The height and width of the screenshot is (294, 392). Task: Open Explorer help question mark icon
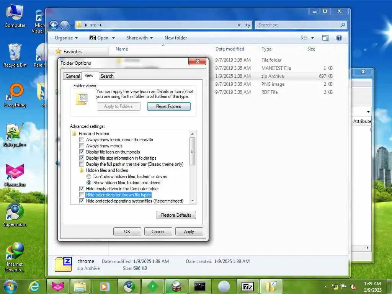click(x=339, y=38)
